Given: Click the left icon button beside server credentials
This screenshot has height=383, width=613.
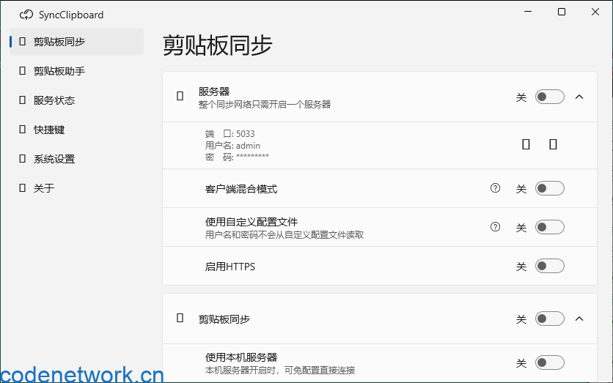Looking at the screenshot, I should click(x=526, y=144).
